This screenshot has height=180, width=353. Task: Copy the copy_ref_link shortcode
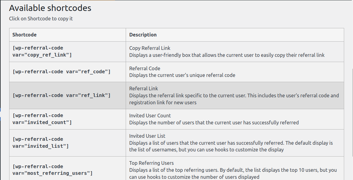pos(42,51)
